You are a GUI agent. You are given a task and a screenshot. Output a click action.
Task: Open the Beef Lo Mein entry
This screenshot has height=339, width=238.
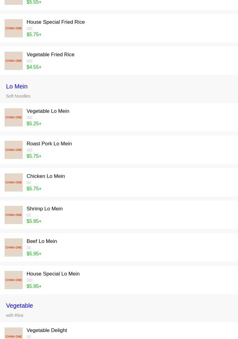pyautogui.click(x=42, y=241)
